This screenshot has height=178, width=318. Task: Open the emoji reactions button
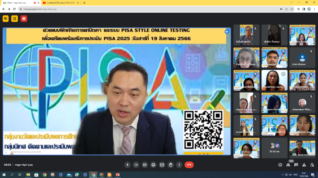click(153, 165)
